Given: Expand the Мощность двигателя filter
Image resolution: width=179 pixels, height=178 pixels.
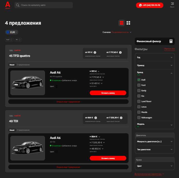Looking at the screenshot, I should coord(155,141).
